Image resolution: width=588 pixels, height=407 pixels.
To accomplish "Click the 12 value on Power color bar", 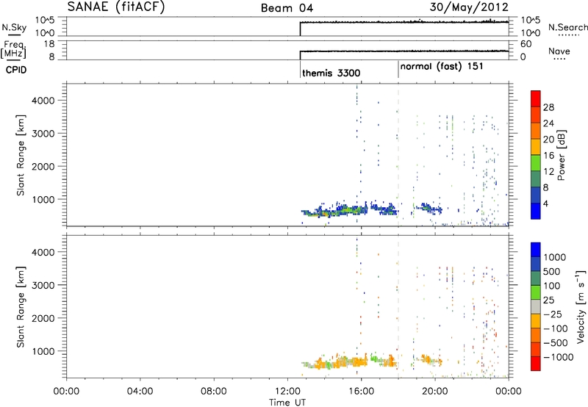I will point(548,172).
